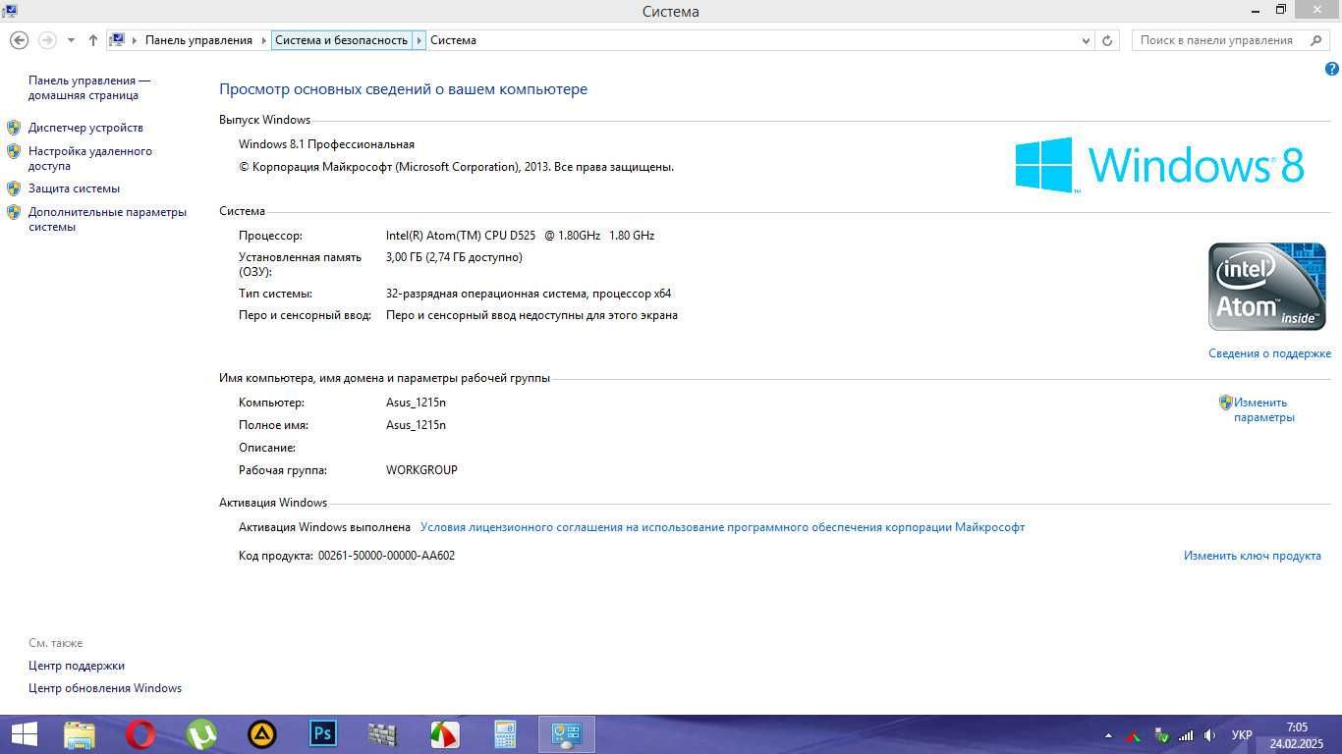Go back using the Back arrow button
1342x754 pixels.
(19, 40)
